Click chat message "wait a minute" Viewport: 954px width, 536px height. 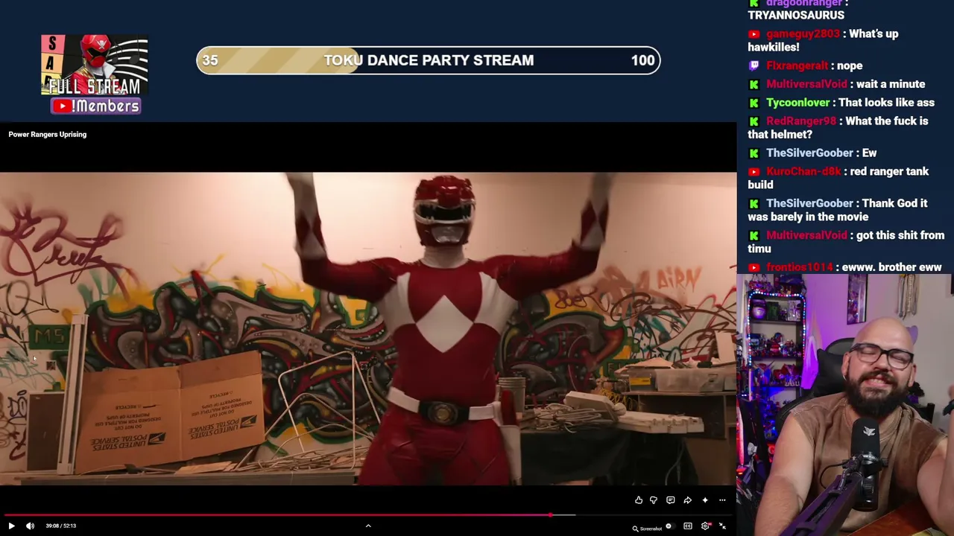coord(891,84)
